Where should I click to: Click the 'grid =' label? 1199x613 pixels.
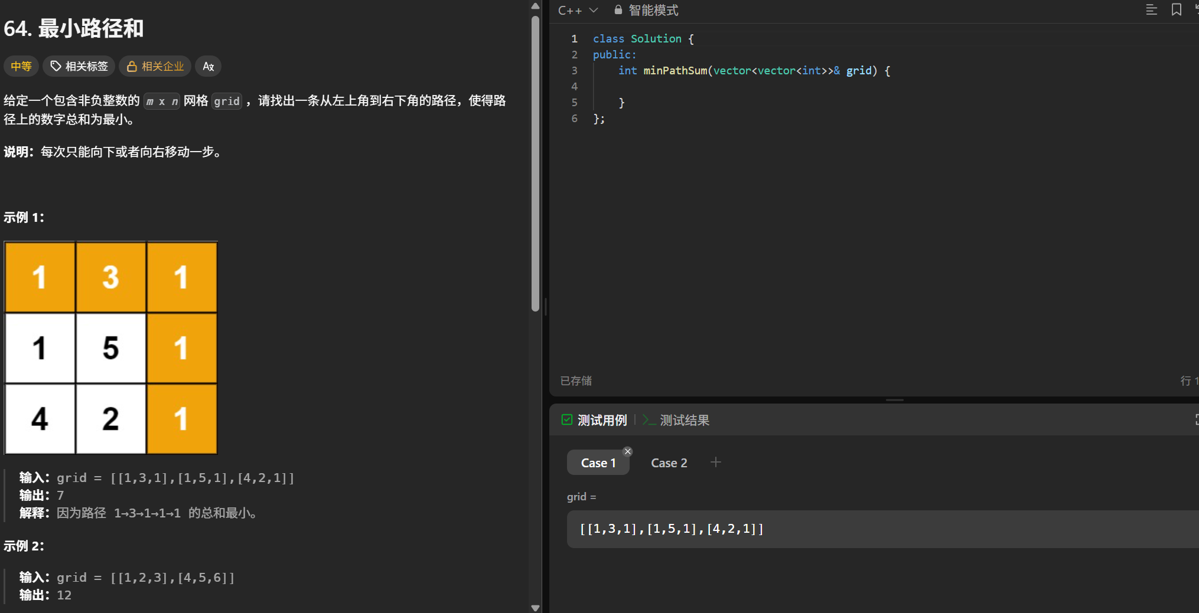click(x=581, y=497)
